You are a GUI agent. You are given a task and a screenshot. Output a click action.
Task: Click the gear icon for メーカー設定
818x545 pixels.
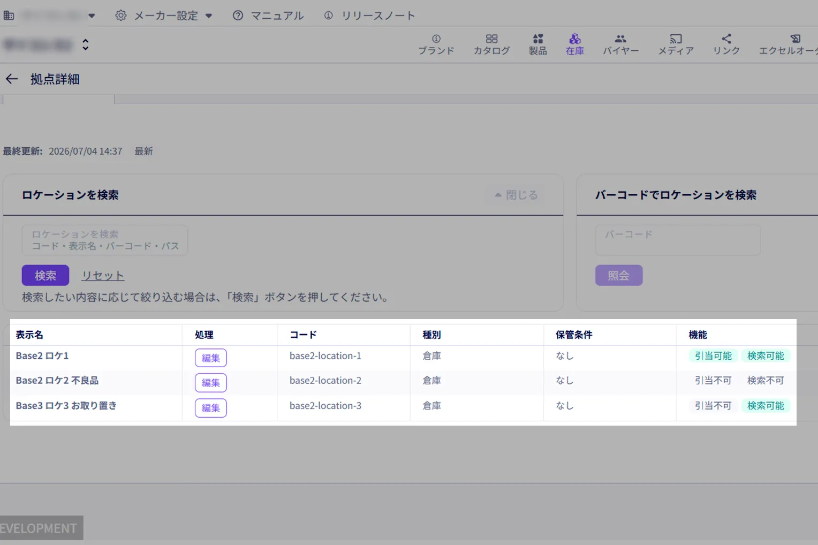[x=121, y=16]
